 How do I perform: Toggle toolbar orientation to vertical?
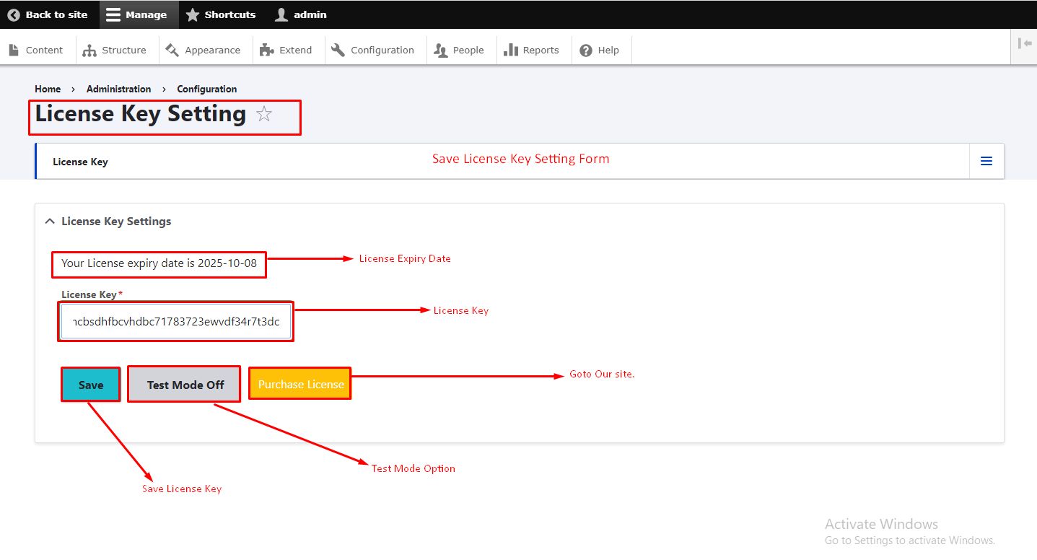pos(1024,43)
